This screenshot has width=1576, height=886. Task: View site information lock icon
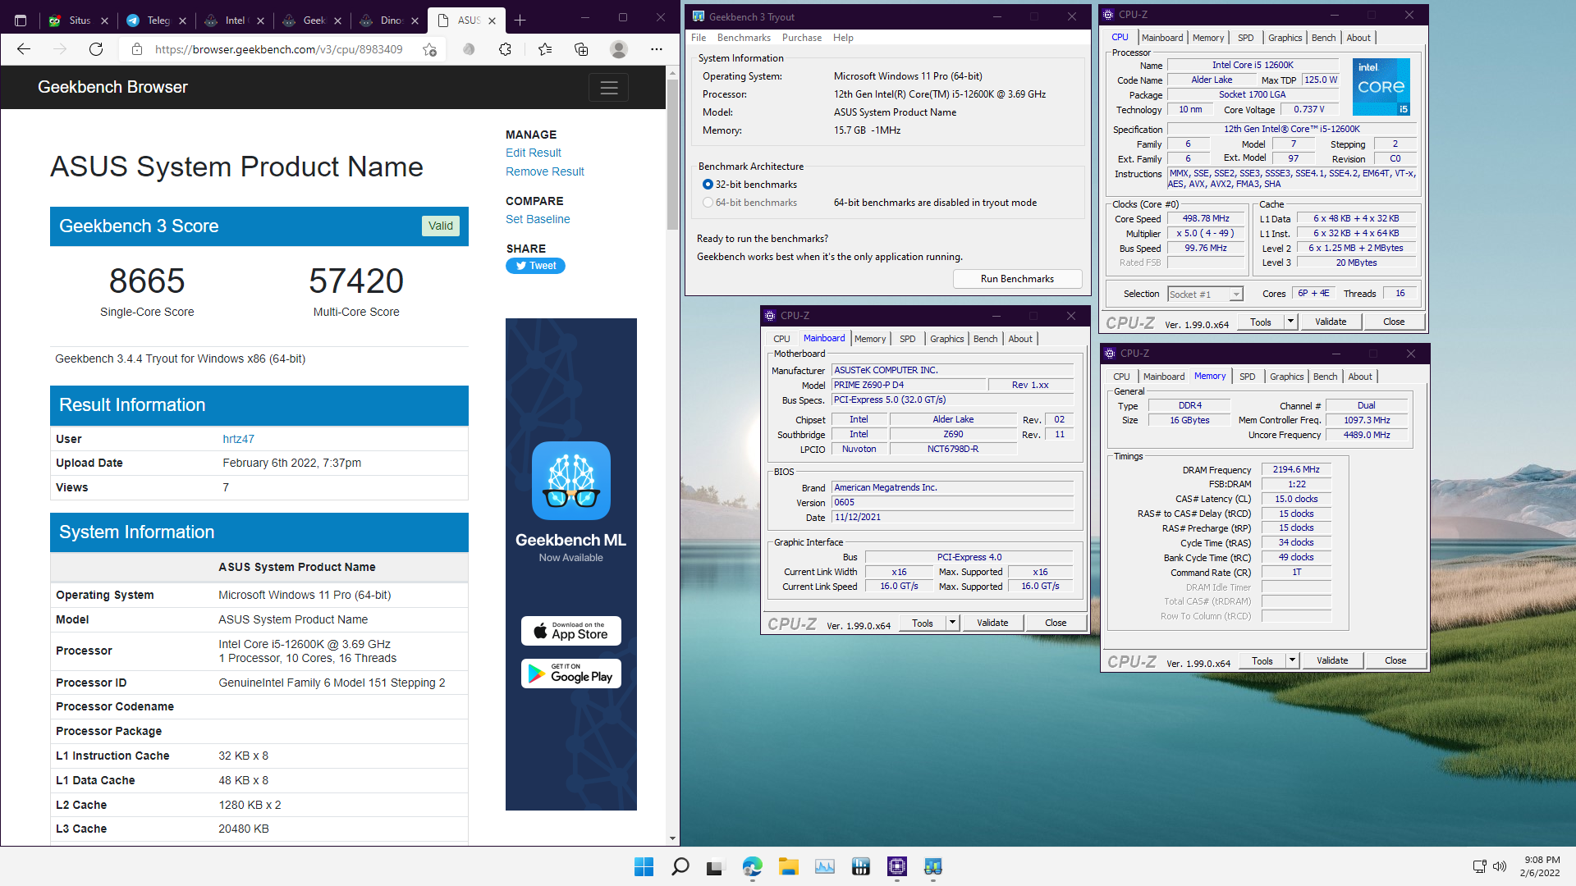coord(136,49)
